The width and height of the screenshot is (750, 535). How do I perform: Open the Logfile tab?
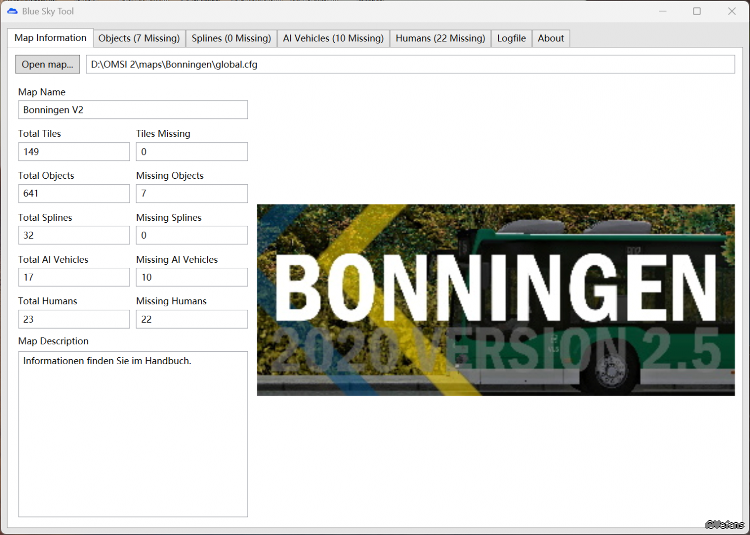511,38
